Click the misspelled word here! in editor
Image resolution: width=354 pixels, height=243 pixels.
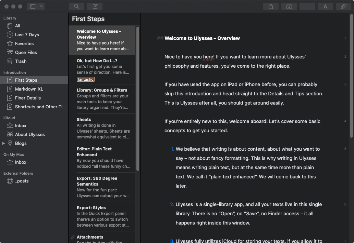tap(209, 57)
